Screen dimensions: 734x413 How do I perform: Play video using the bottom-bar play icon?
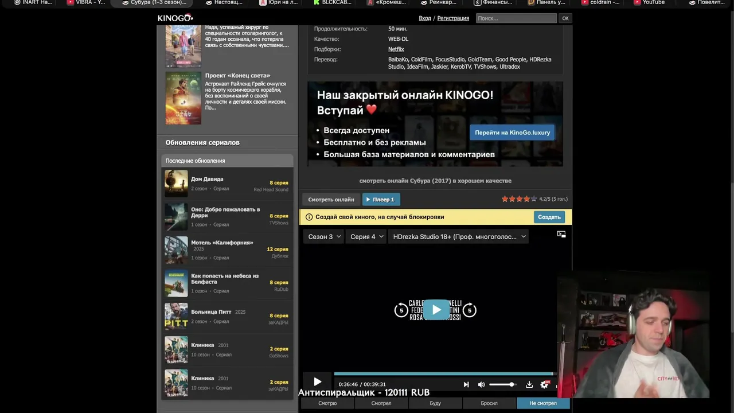point(317,382)
